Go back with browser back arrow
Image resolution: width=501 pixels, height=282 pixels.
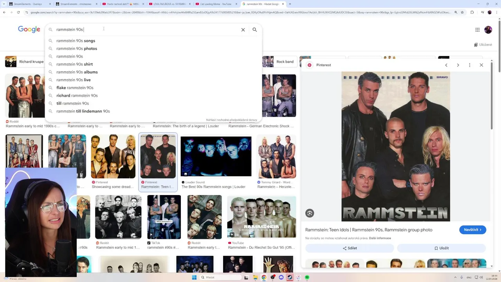tap(4, 13)
